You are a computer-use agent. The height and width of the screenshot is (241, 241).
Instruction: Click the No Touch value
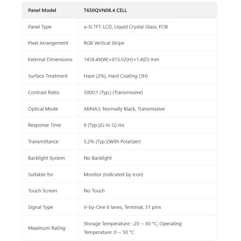point(94,191)
